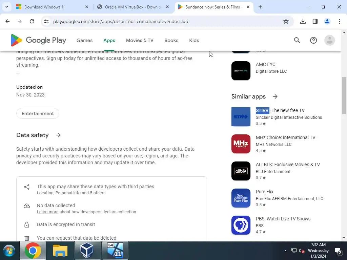Open the Help center question mark icon

[x=313, y=40]
